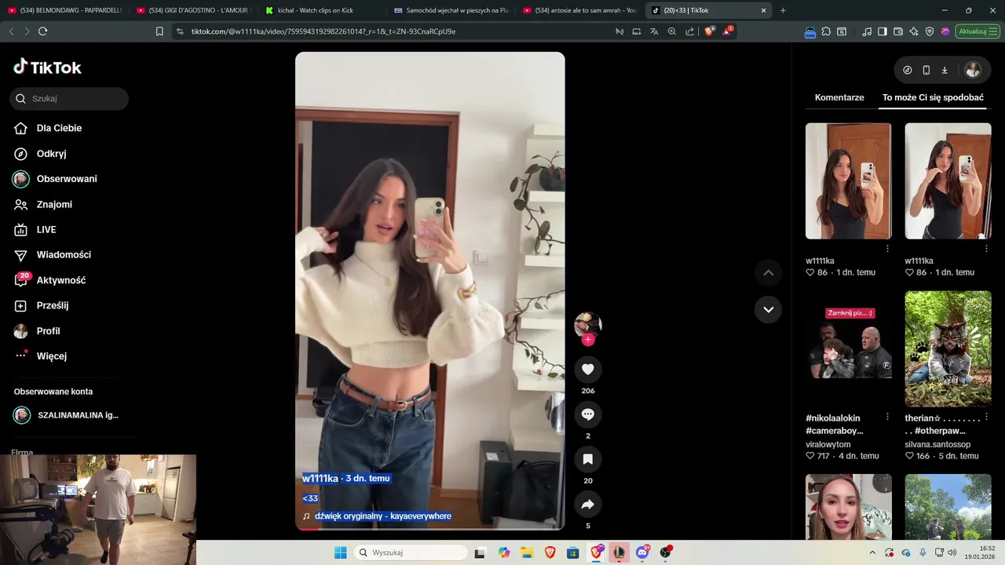This screenshot has width=1005, height=565.
Task: Open Windows Start menu
Action: coord(340,552)
